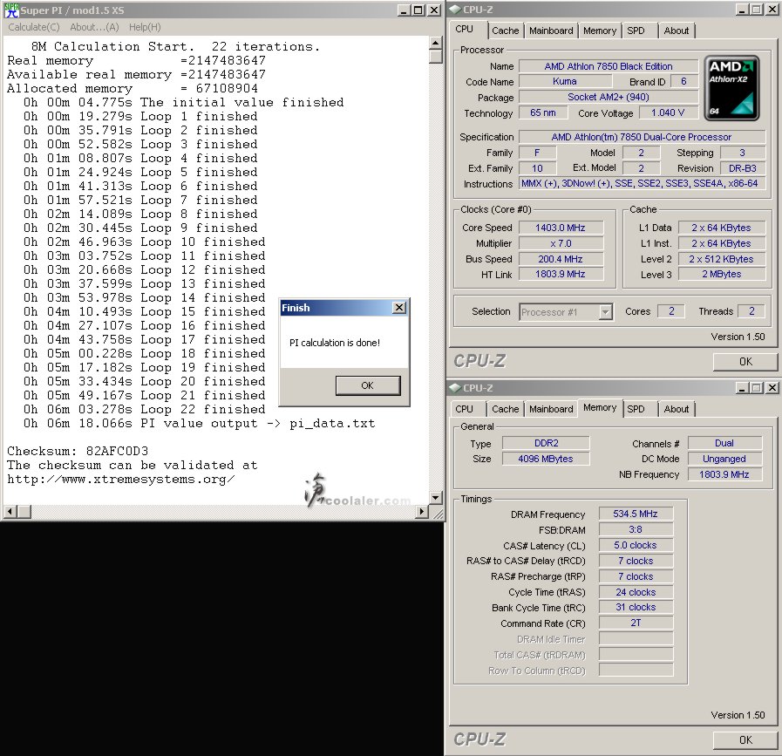Close the bottom CPU-Z window
This screenshot has height=756, width=782.
[772, 387]
